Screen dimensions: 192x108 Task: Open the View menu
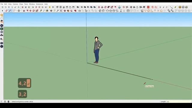[x=10, y=4]
